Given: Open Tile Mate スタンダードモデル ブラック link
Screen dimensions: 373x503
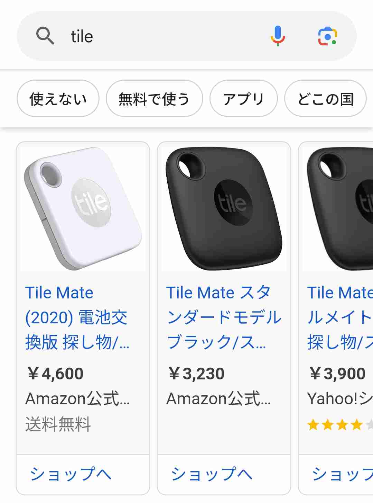Looking at the screenshot, I should click(224, 317).
